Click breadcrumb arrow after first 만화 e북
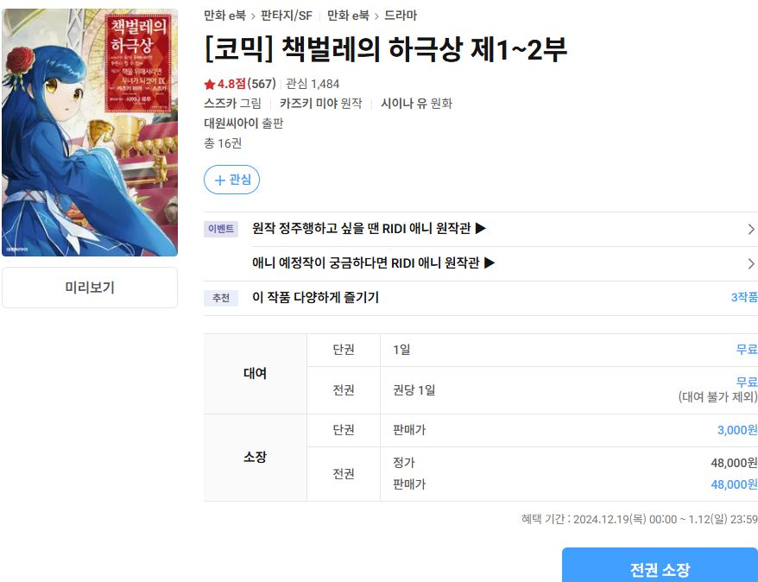758x582 pixels. 253,16
